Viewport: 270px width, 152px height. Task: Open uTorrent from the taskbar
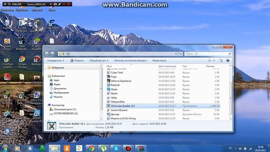pos(104,148)
